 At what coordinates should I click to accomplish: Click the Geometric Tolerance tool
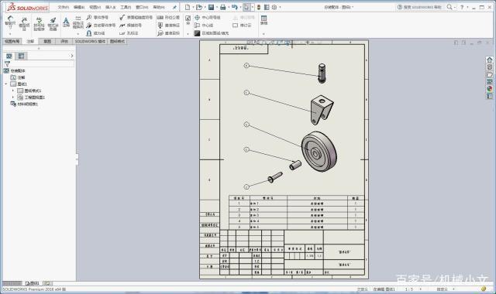(x=169, y=17)
